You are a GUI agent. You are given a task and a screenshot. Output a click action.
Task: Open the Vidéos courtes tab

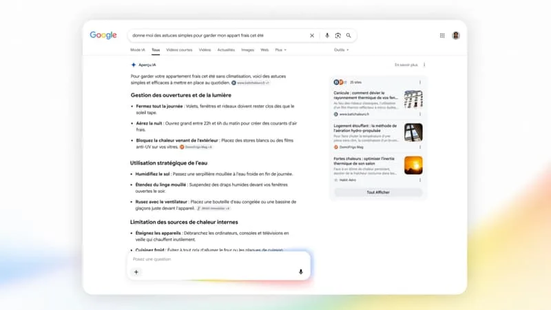(179, 50)
